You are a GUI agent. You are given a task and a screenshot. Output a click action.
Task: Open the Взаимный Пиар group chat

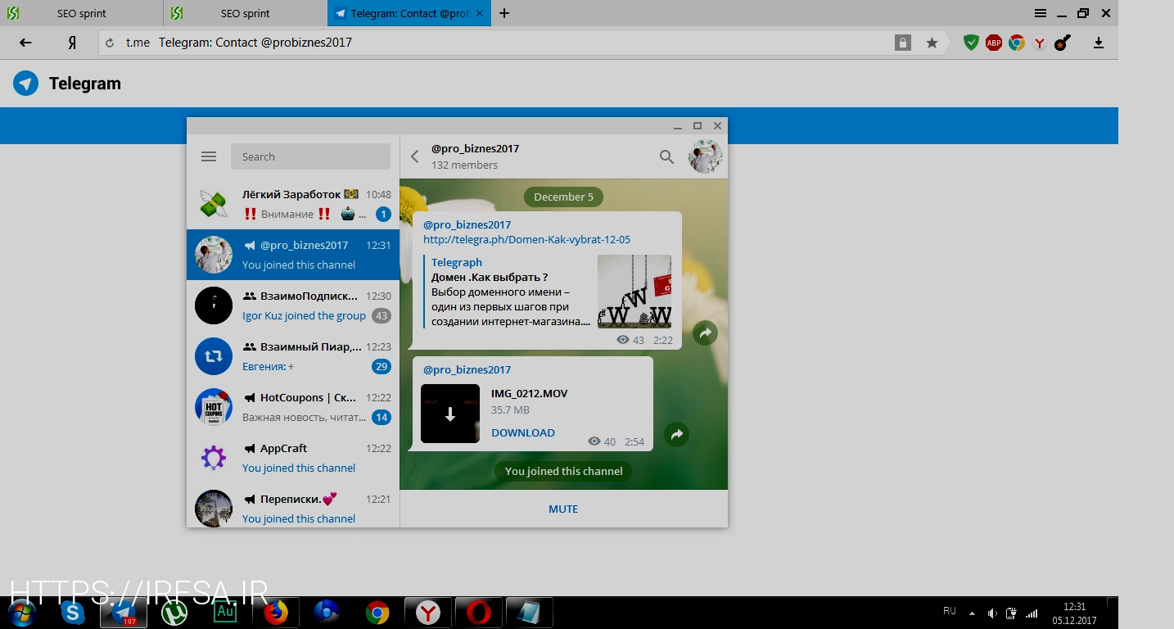point(293,356)
